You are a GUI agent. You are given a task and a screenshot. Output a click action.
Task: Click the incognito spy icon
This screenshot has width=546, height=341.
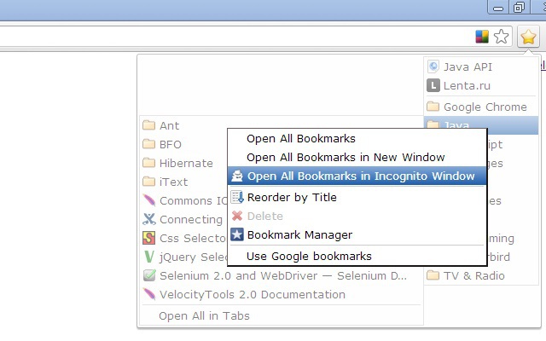(x=237, y=176)
